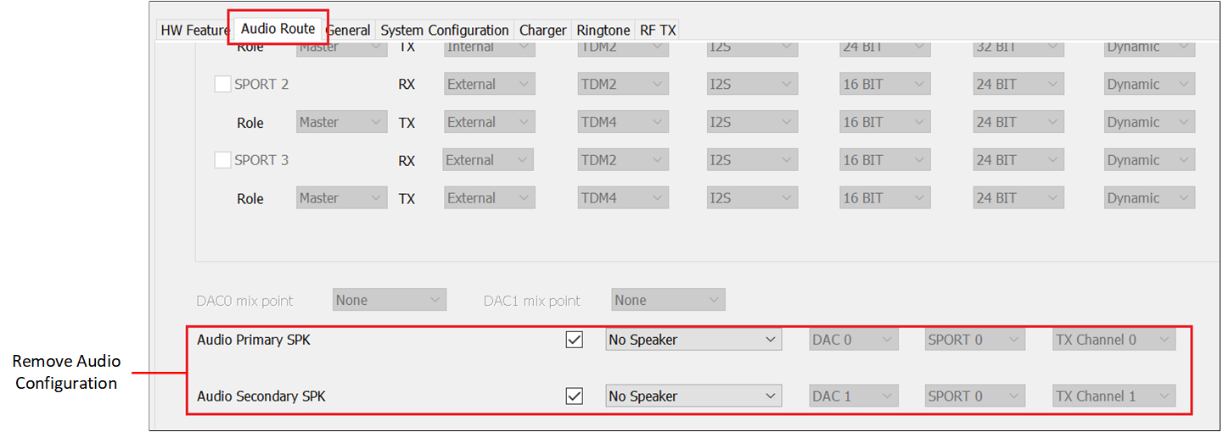Switch to the Charger tab
Viewport: 1223px width, 432px height.
542,30
